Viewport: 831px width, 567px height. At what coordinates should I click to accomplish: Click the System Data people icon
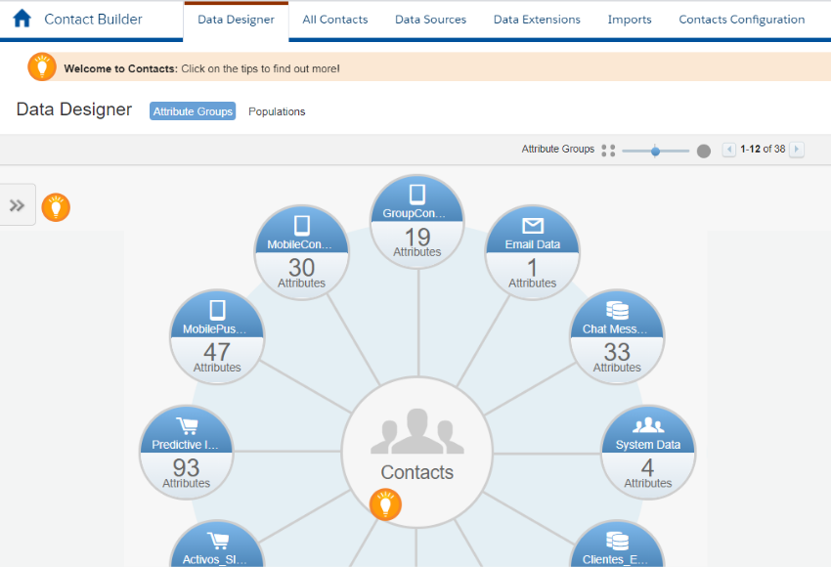[x=648, y=425]
